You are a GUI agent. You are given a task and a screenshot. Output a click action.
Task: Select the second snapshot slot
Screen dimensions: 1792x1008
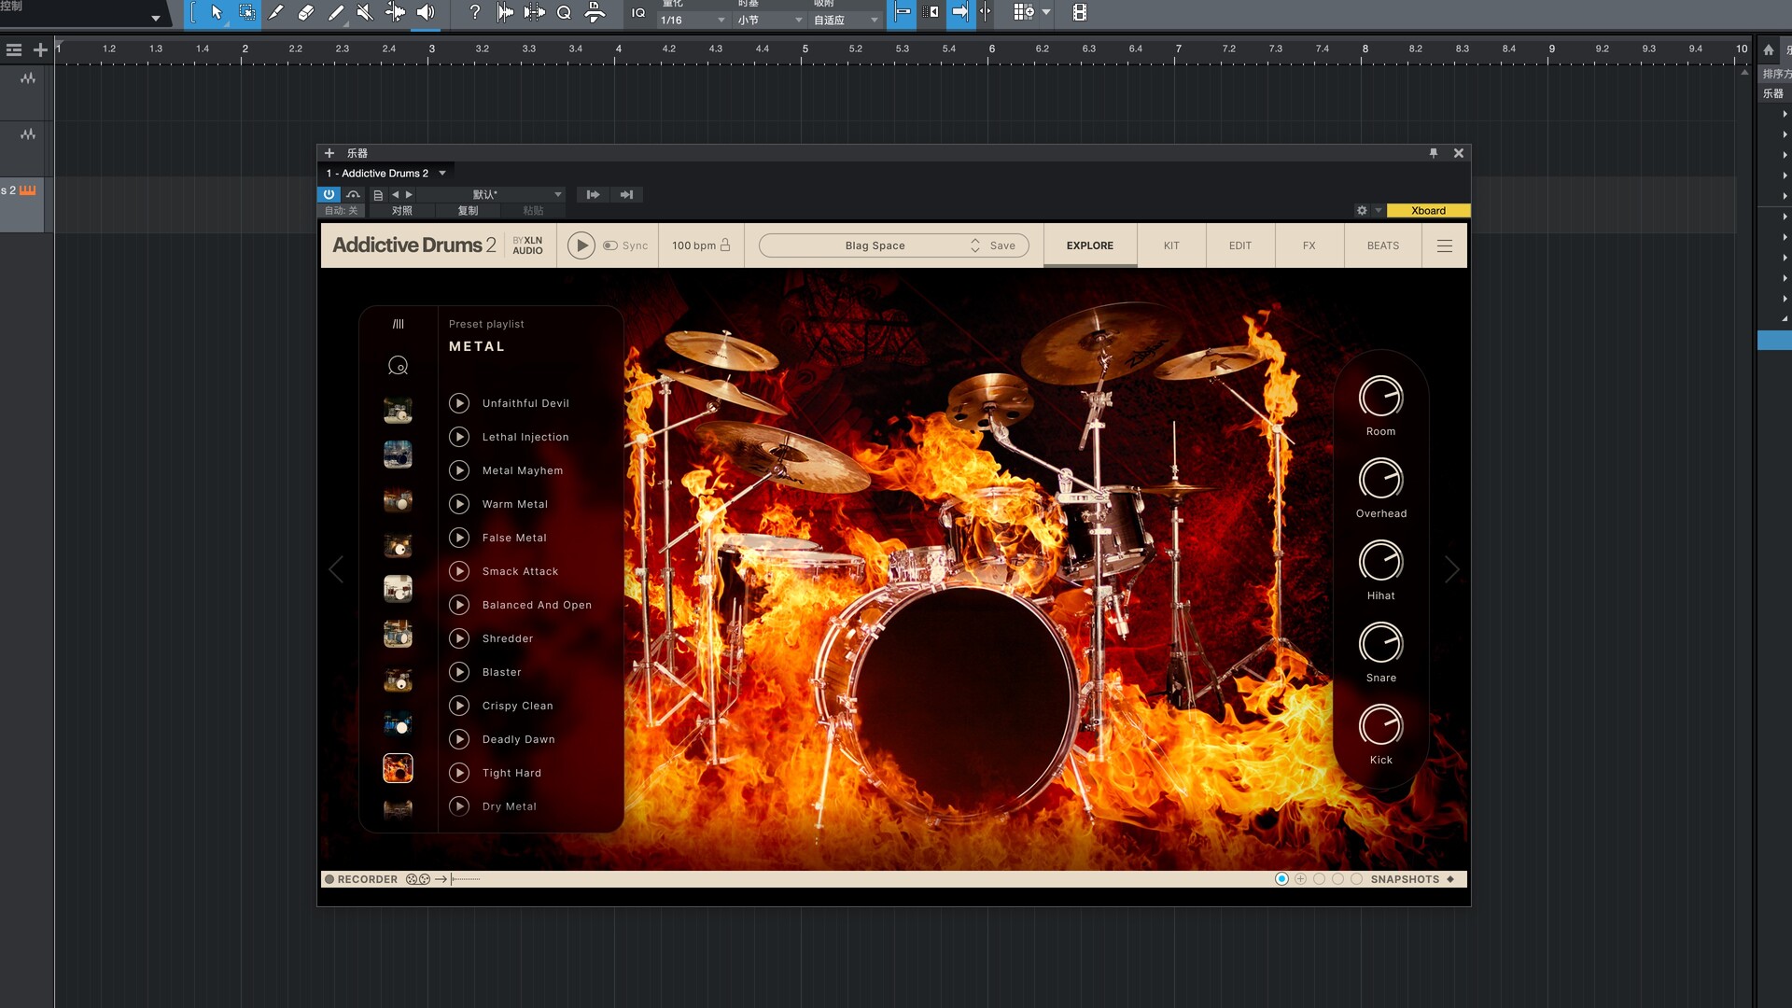point(1300,879)
